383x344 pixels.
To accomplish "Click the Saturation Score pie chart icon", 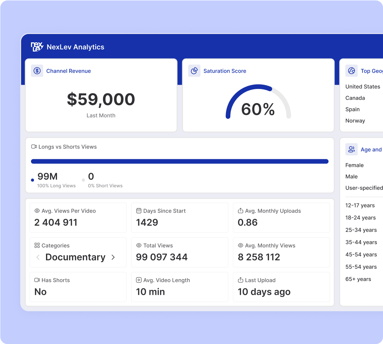I will click(194, 71).
